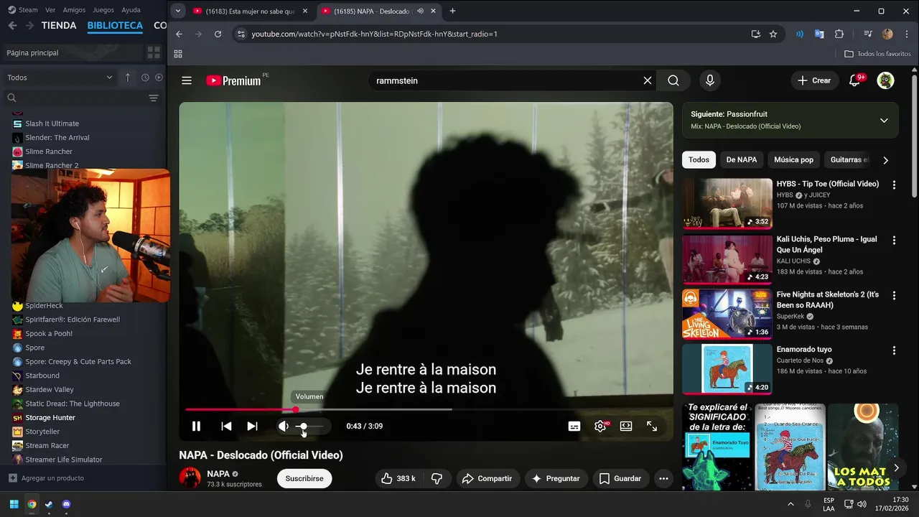Image resolution: width=919 pixels, height=517 pixels.
Task: Open the YouTube hamburger guide menu
Action: click(x=187, y=80)
